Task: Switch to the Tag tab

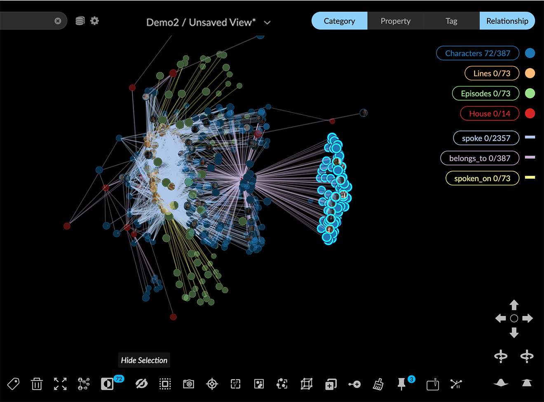Action: (451, 21)
